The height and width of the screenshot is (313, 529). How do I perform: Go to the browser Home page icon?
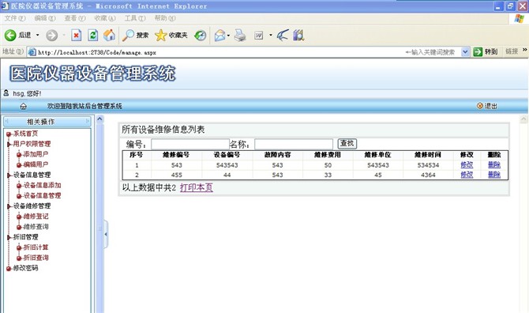point(109,35)
